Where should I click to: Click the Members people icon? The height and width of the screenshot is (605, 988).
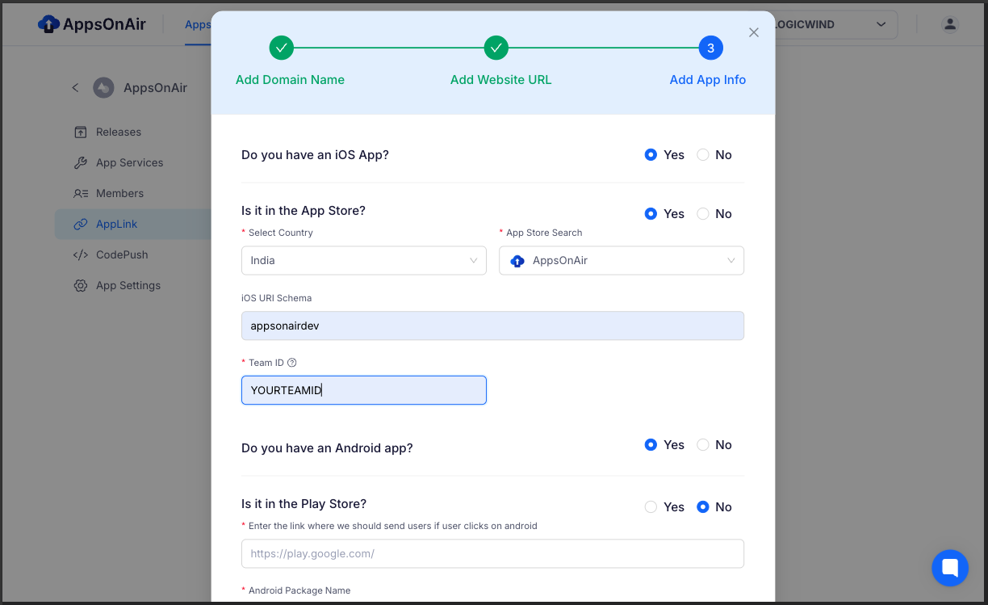80,193
